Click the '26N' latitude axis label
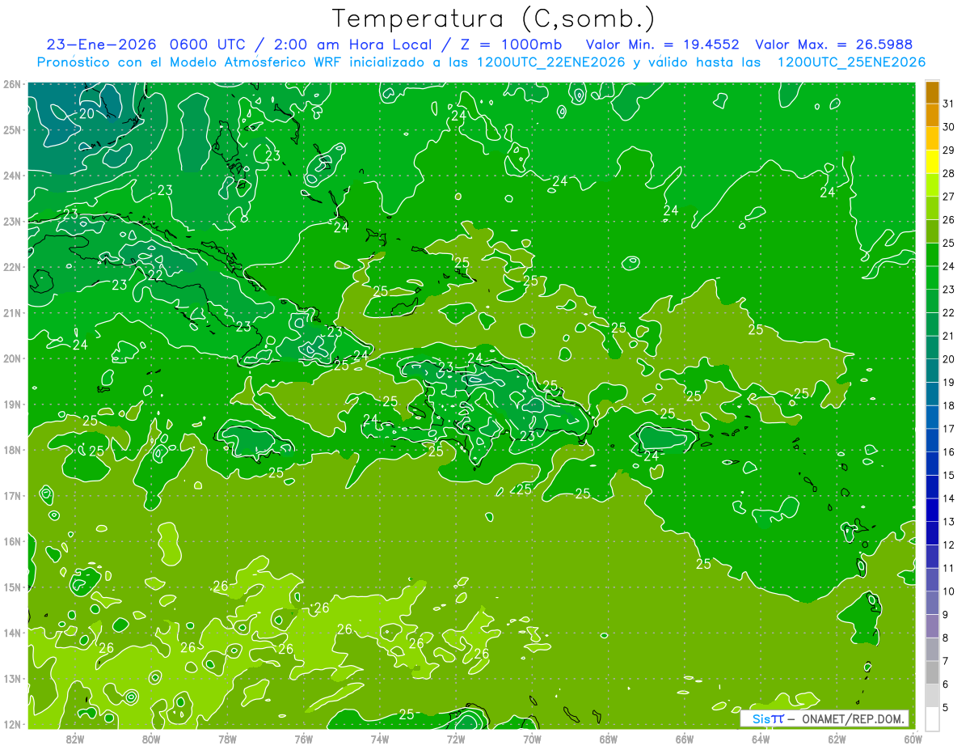 pos(12,83)
